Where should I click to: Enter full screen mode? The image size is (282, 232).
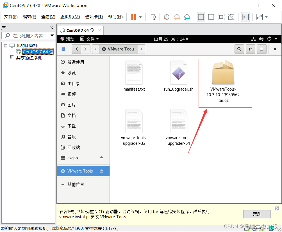[x=221, y=17]
